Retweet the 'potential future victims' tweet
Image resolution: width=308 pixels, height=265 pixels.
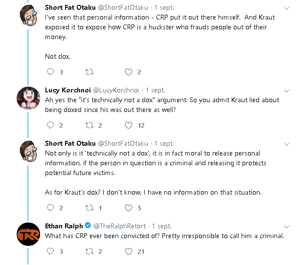click(x=89, y=208)
